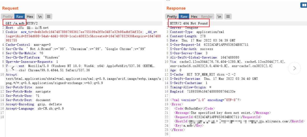Go to previous image with left chevron

13,68
